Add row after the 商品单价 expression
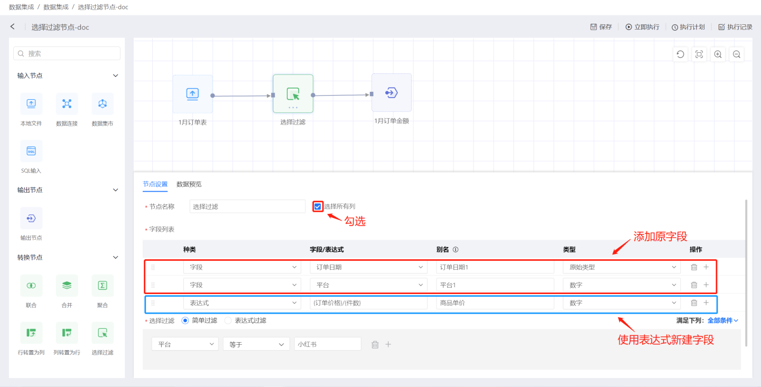Image resolution: width=761 pixels, height=387 pixels. coord(706,303)
